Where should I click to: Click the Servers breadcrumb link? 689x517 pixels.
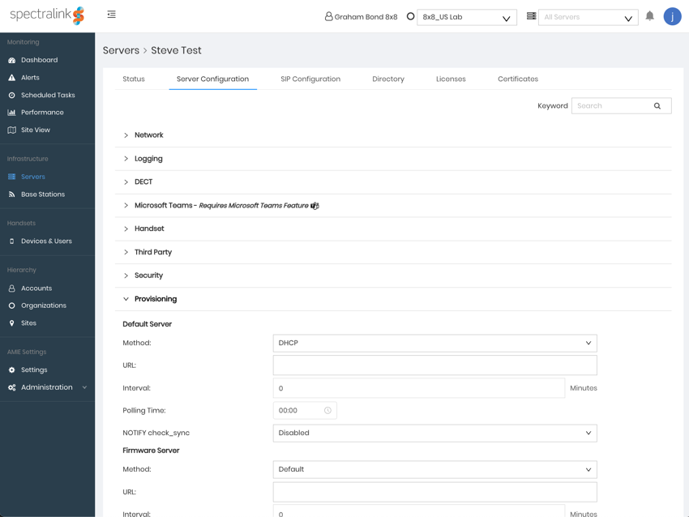point(121,50)
